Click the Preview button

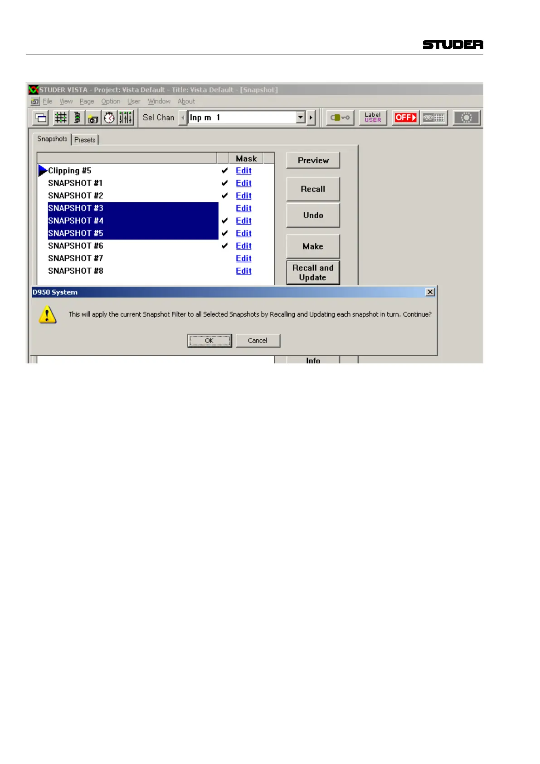click(313, 160)
